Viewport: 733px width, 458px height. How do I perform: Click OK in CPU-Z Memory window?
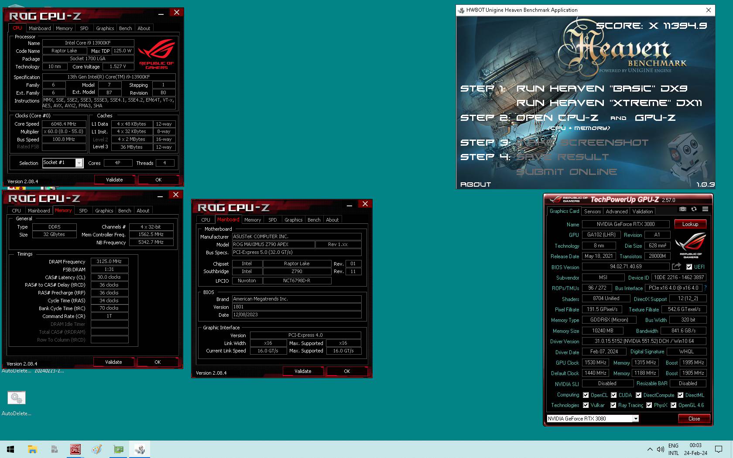click(158, 362)
